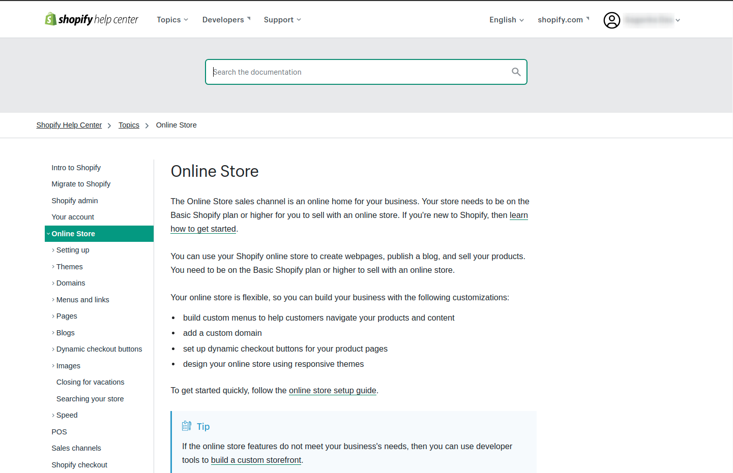Click the Shopify help center logo

[92, 19]
